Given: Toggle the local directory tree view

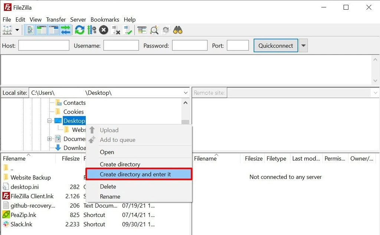Looking at the screenshot, I should pos(42,30).
